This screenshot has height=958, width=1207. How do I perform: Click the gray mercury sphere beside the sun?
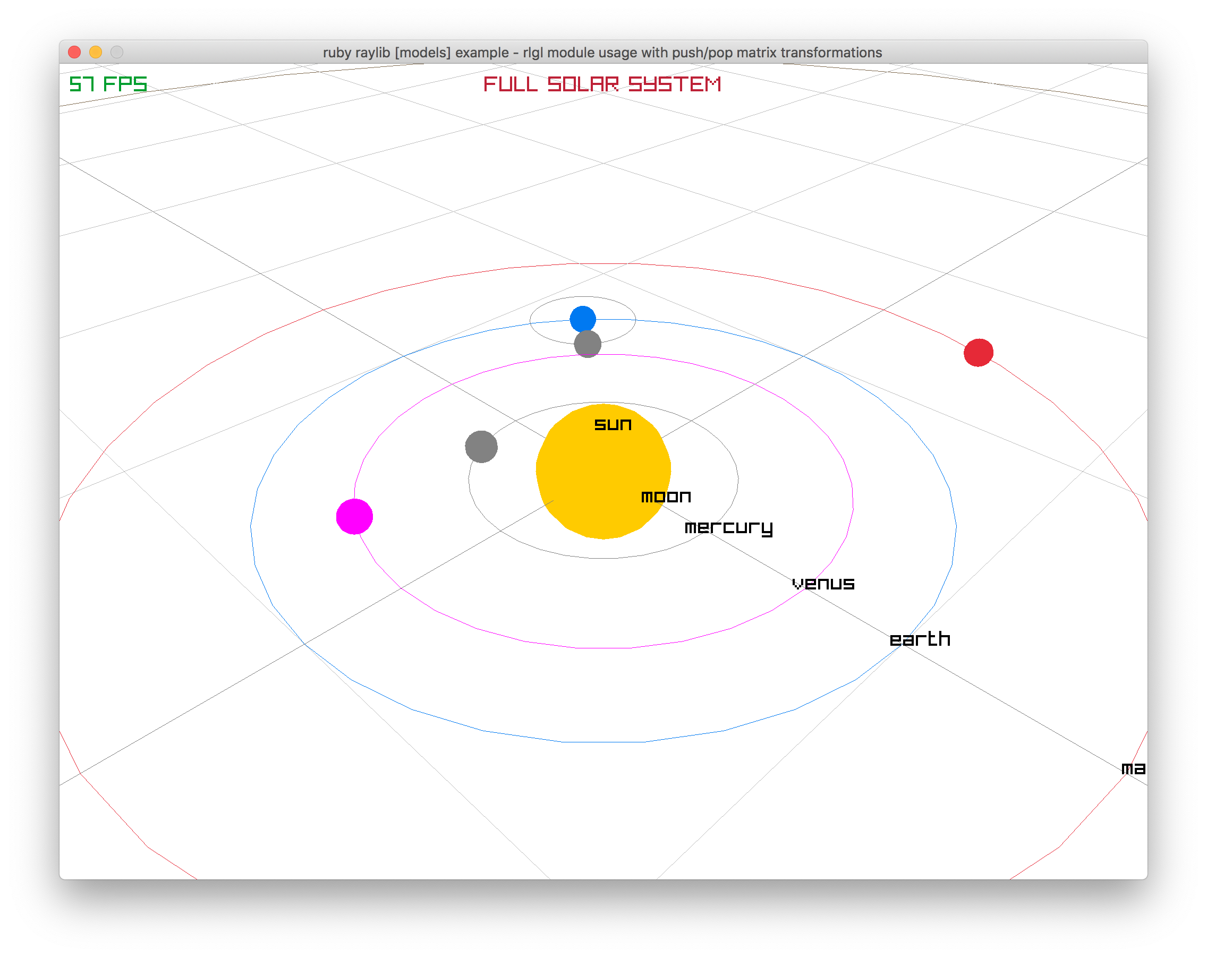click(x=482, y=446)
